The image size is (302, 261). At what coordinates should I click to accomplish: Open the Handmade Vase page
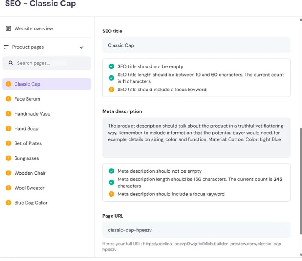click(32, 113)
